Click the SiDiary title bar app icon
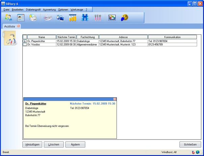Image resolution: width=204 pixels, height=156 pixels. point(3,4)
